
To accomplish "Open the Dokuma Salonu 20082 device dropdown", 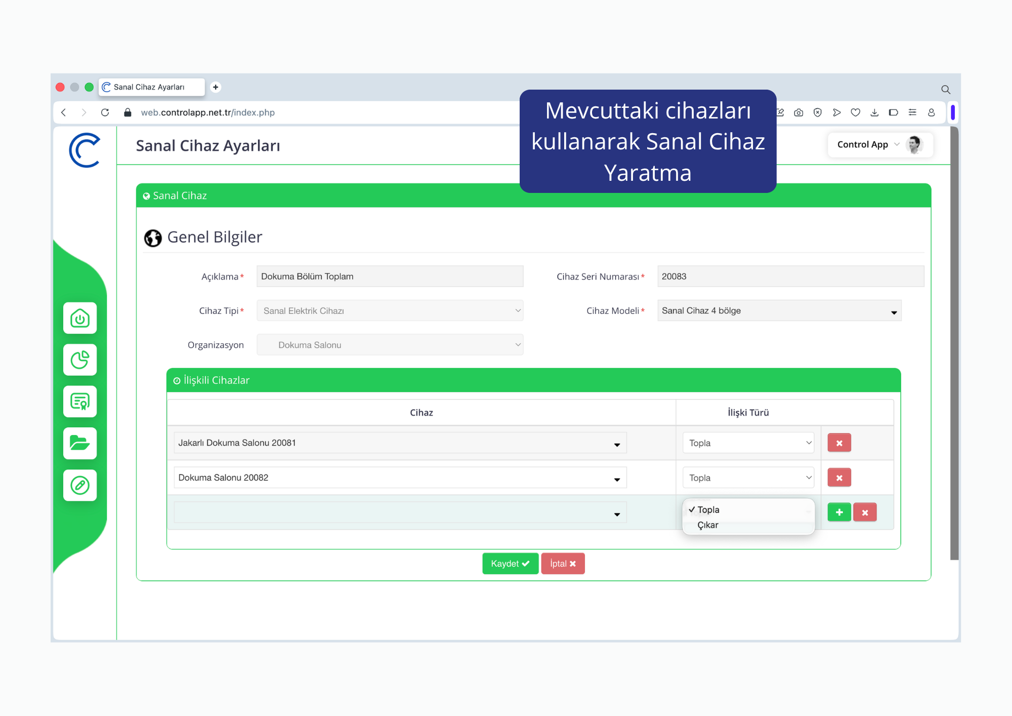I will click(400, 478).
